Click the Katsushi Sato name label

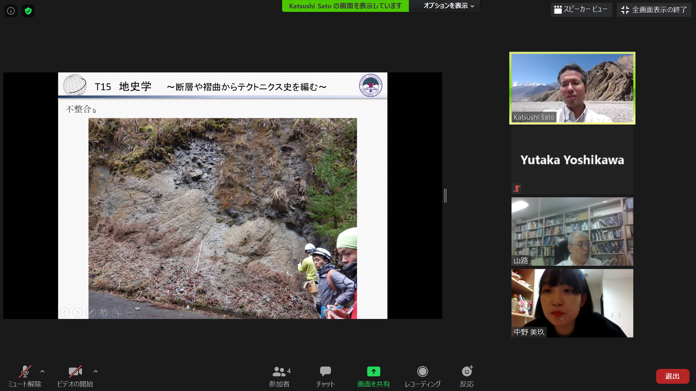(534, 117)
